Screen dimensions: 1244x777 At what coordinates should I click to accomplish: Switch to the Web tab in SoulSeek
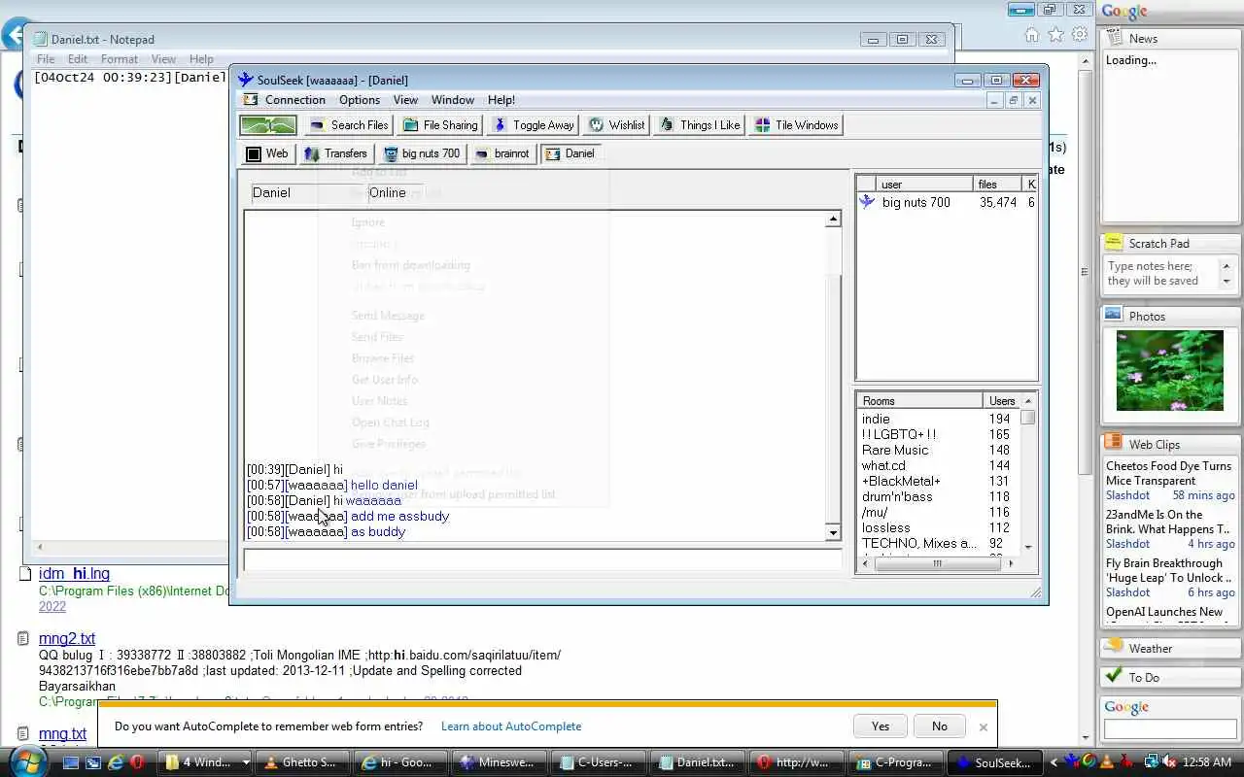pyautogui.click(x=267, y=153)
